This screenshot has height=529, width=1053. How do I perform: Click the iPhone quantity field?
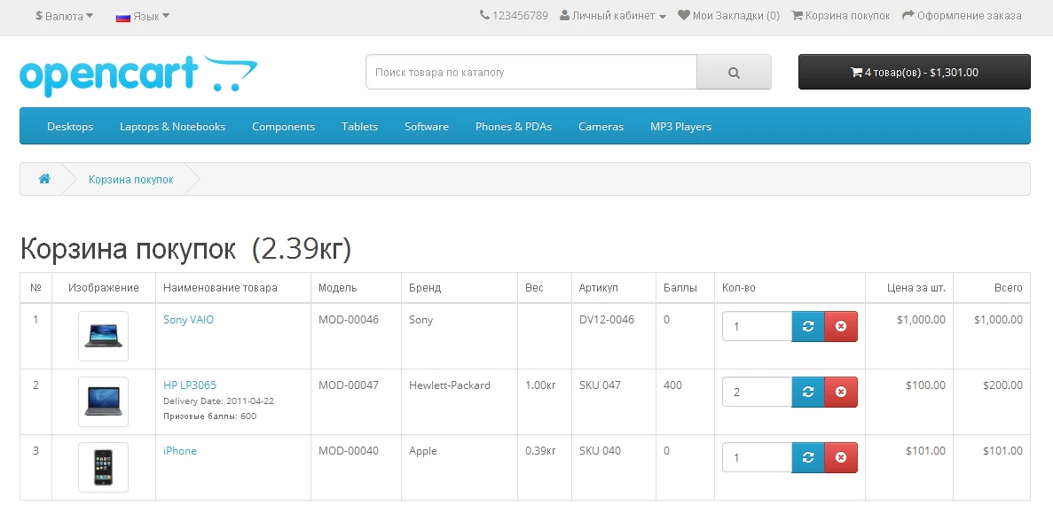758,458
